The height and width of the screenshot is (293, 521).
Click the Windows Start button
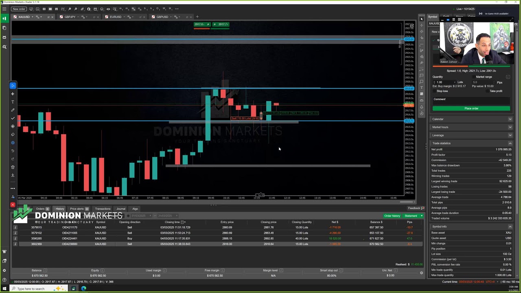click(4, 289)
